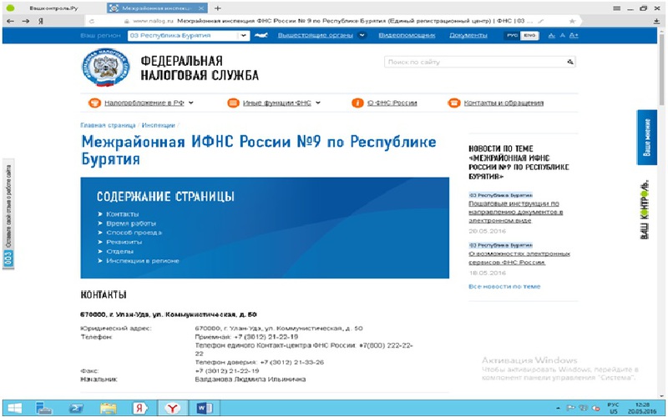The width and height of the screenshot is (668, 417).
Task: Go back using the browser back arrow
Action: tap(10, 22)
